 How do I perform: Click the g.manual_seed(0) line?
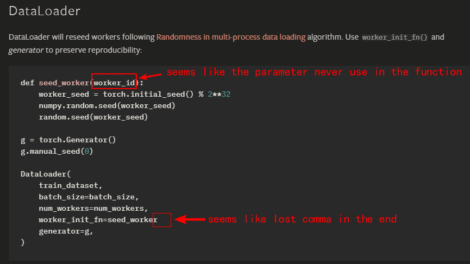click(x=57, y=152)
